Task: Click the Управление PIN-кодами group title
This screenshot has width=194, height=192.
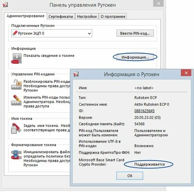Action: [33, 74]
